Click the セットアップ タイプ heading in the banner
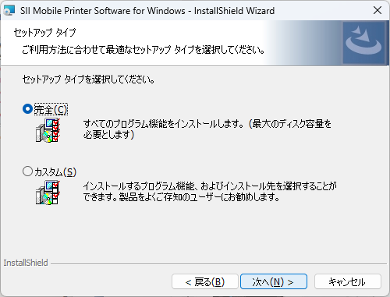 (x=44, y=33)
